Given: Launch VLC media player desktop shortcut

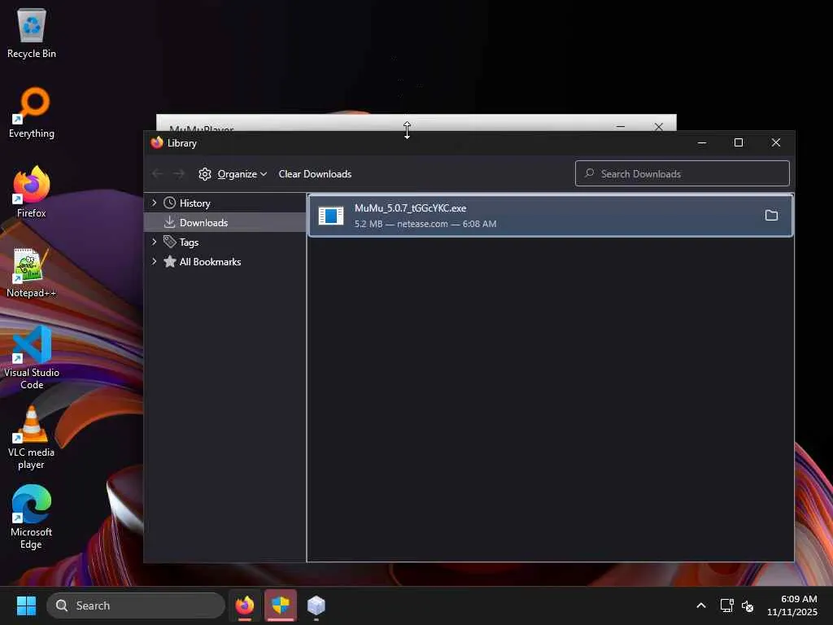Looking at the screenshot, I should (x=32, y=437).
